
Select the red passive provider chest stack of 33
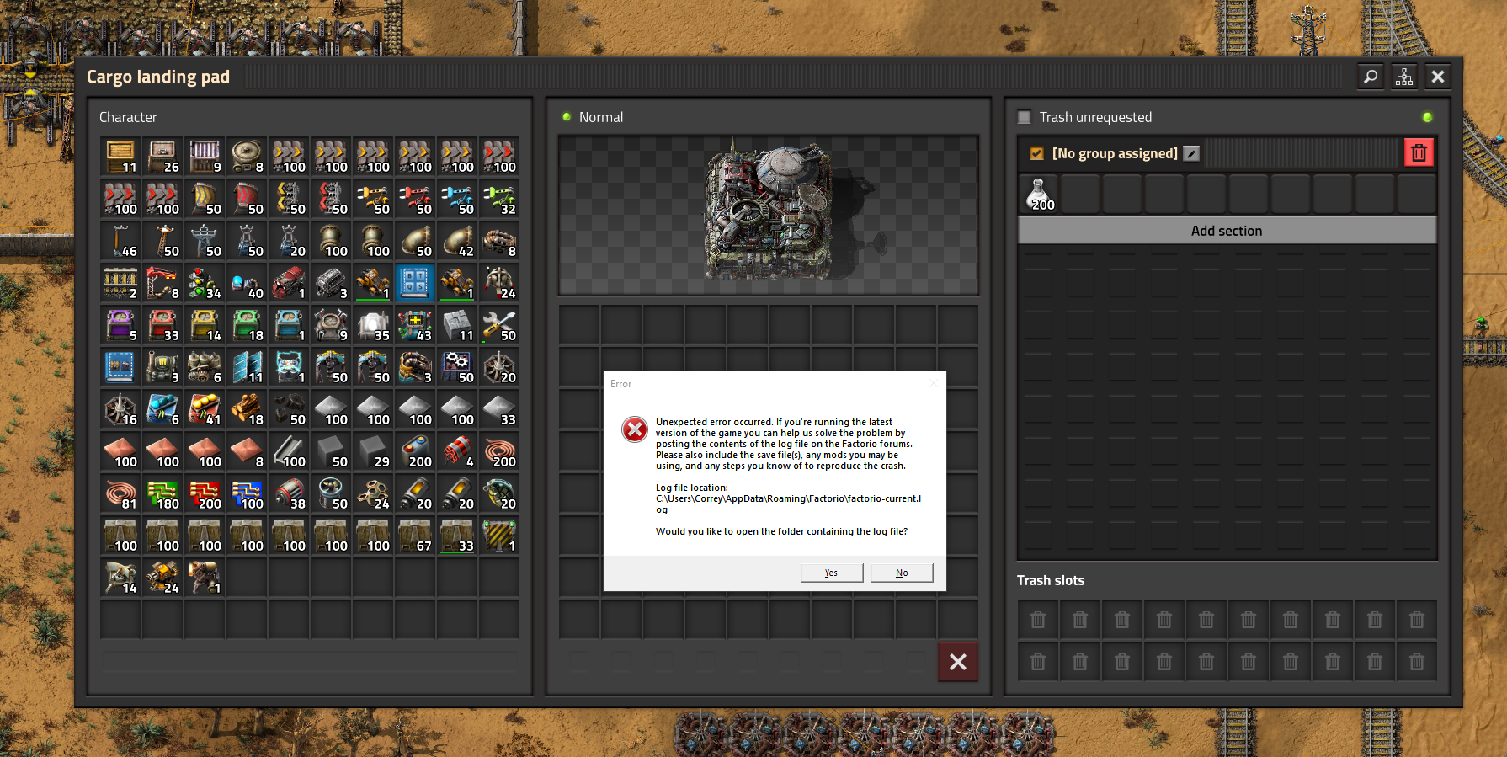(x=162, y=325)
